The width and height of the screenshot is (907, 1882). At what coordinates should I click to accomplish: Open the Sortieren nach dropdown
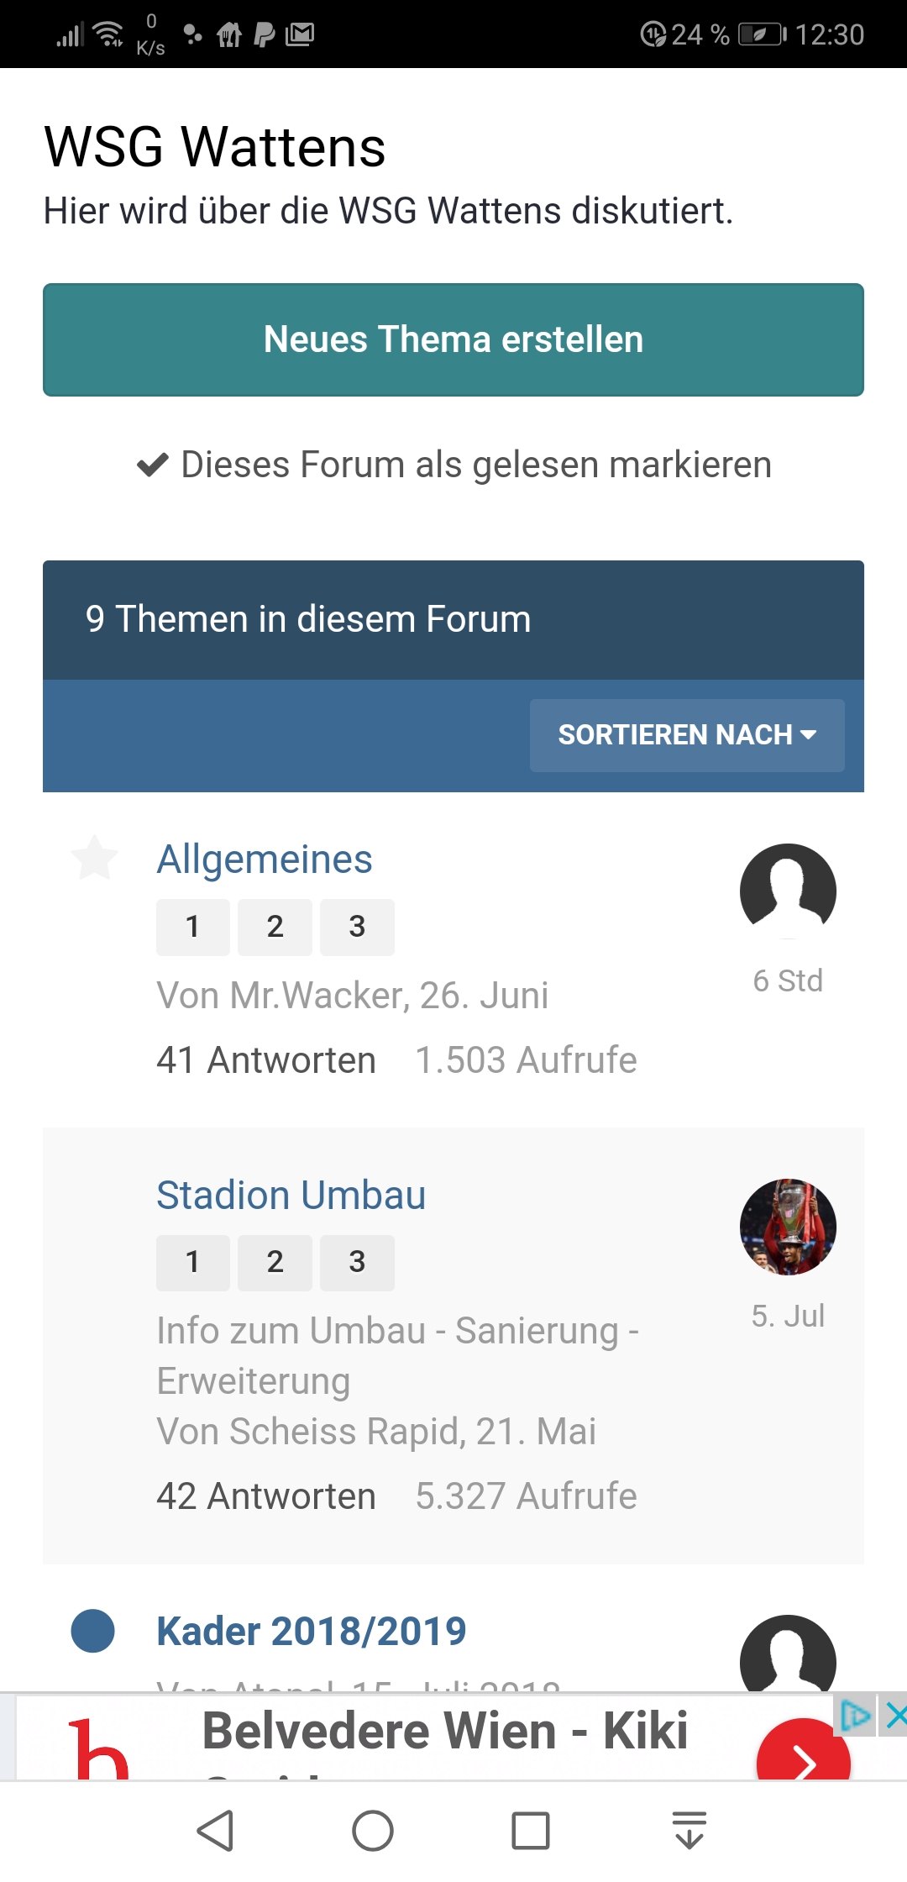click(687, 735)
